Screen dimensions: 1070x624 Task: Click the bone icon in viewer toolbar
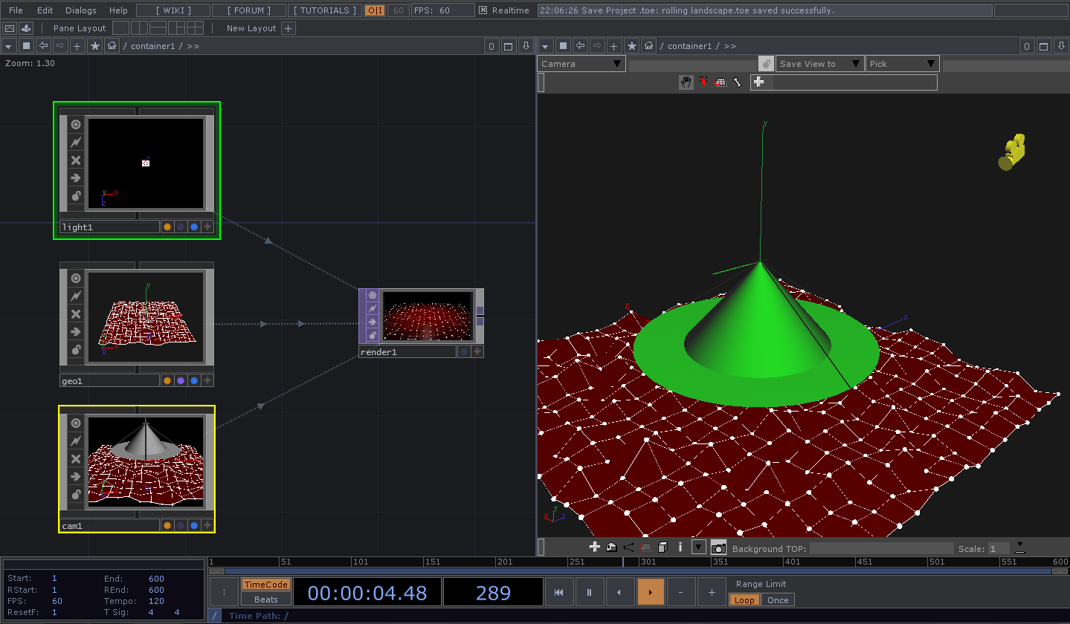[x=737, y=82]
